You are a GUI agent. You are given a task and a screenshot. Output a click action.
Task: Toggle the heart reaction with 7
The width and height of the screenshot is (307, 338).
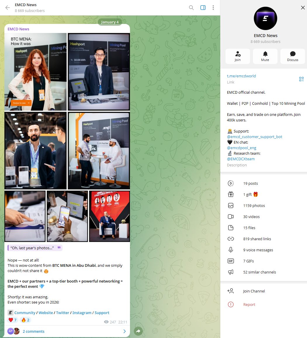click(13, 320)
